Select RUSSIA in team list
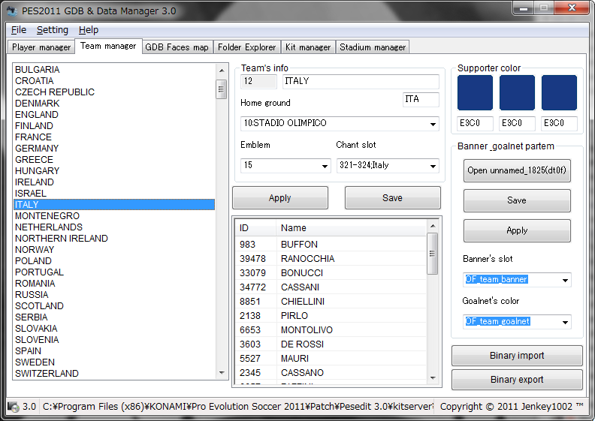The width and height of the screenshot is (595, 421). [x=114, y=294]
